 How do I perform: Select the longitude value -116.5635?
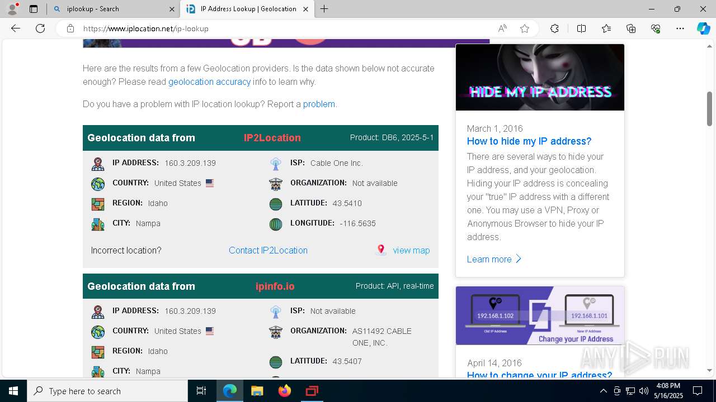357,223
